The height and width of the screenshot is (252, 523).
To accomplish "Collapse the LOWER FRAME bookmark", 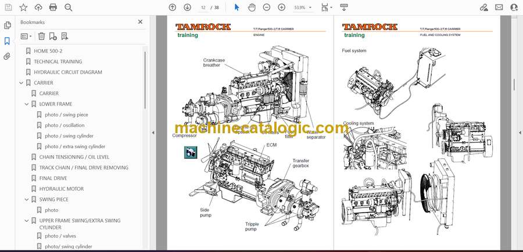I will (x=27, y=104).
